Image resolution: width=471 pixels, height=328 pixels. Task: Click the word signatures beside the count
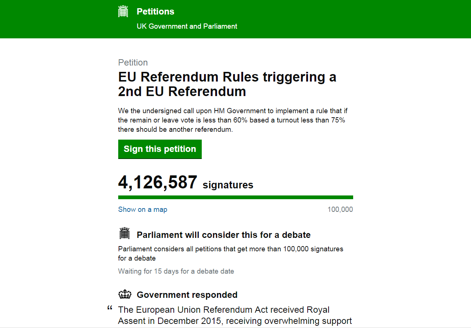[228, 185]
